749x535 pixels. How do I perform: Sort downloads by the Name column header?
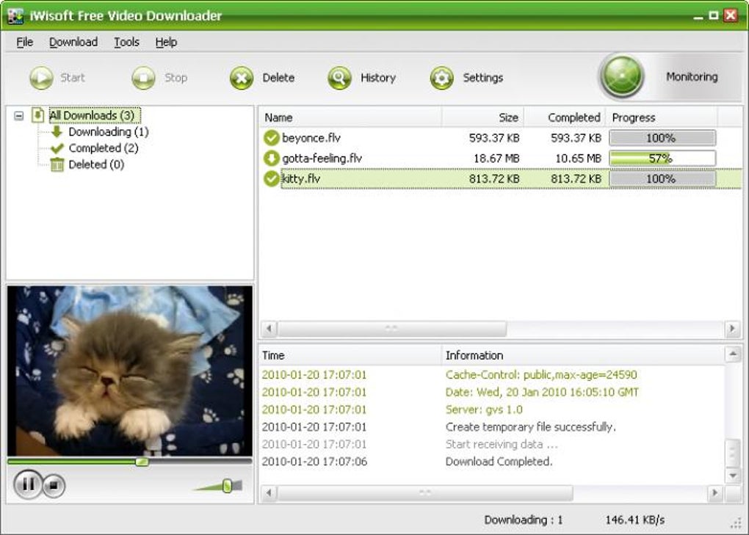pyautogui.click(x=350, y=117)
